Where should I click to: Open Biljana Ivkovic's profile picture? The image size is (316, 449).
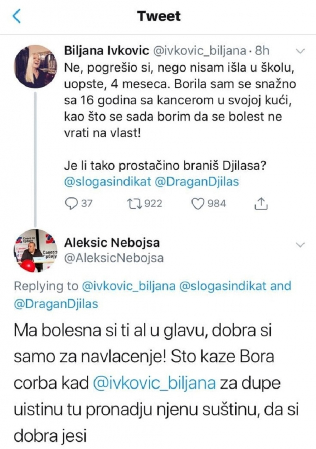36,67
